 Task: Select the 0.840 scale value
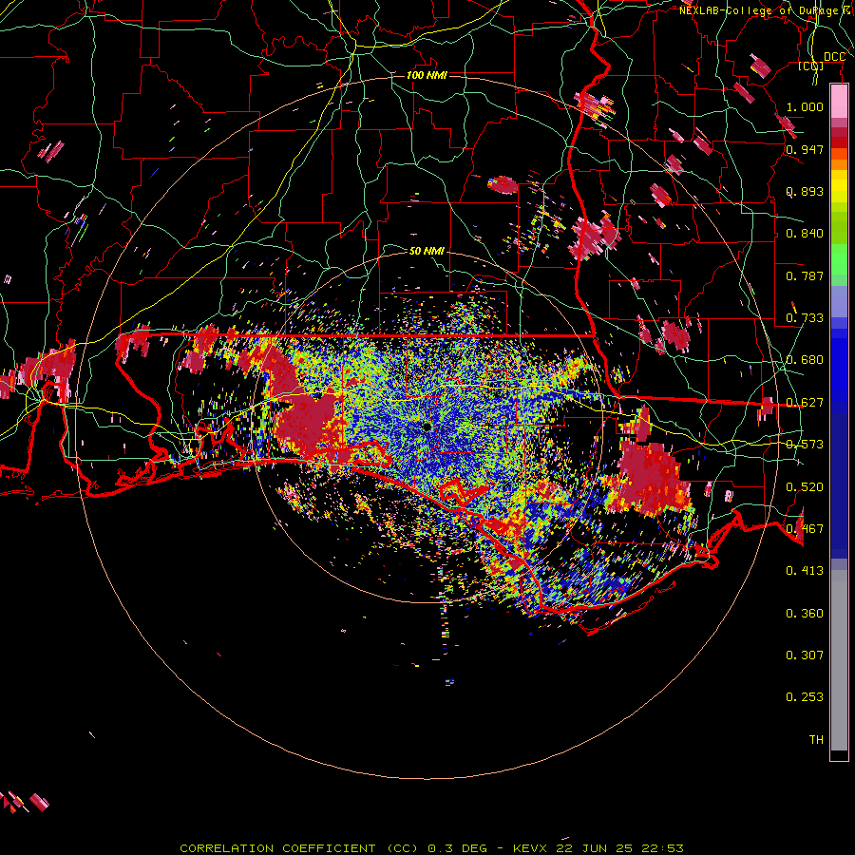(805, 233)
